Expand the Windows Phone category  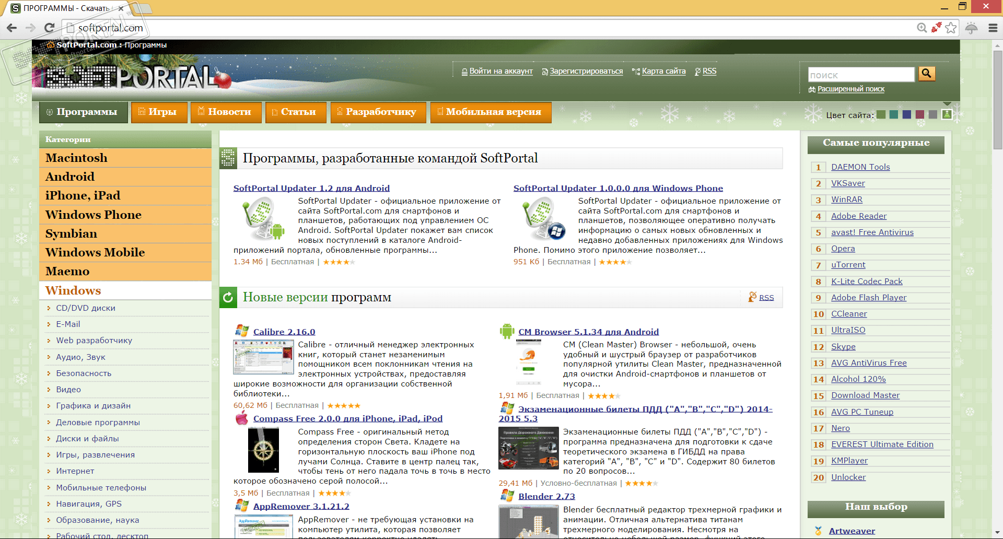[125, 215]
